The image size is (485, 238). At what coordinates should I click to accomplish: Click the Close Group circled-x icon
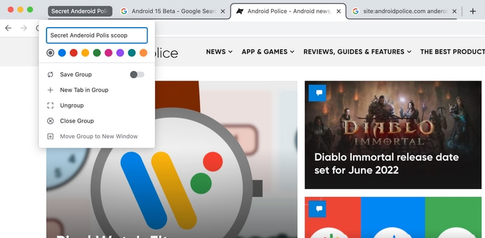click(x=50, y=121)
